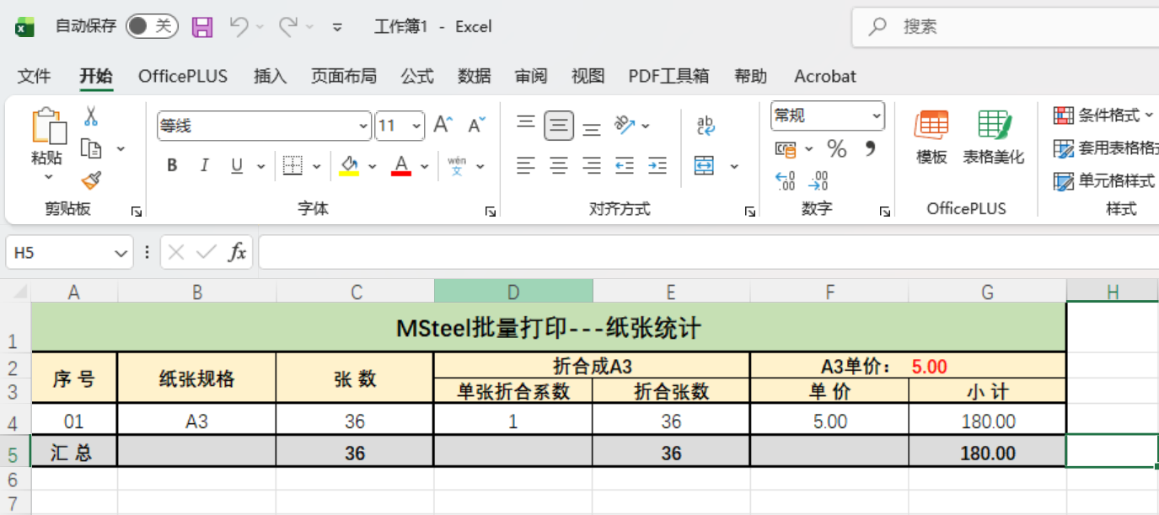
Task: Click the Save floppy disk icon
Action: (202, 27)
